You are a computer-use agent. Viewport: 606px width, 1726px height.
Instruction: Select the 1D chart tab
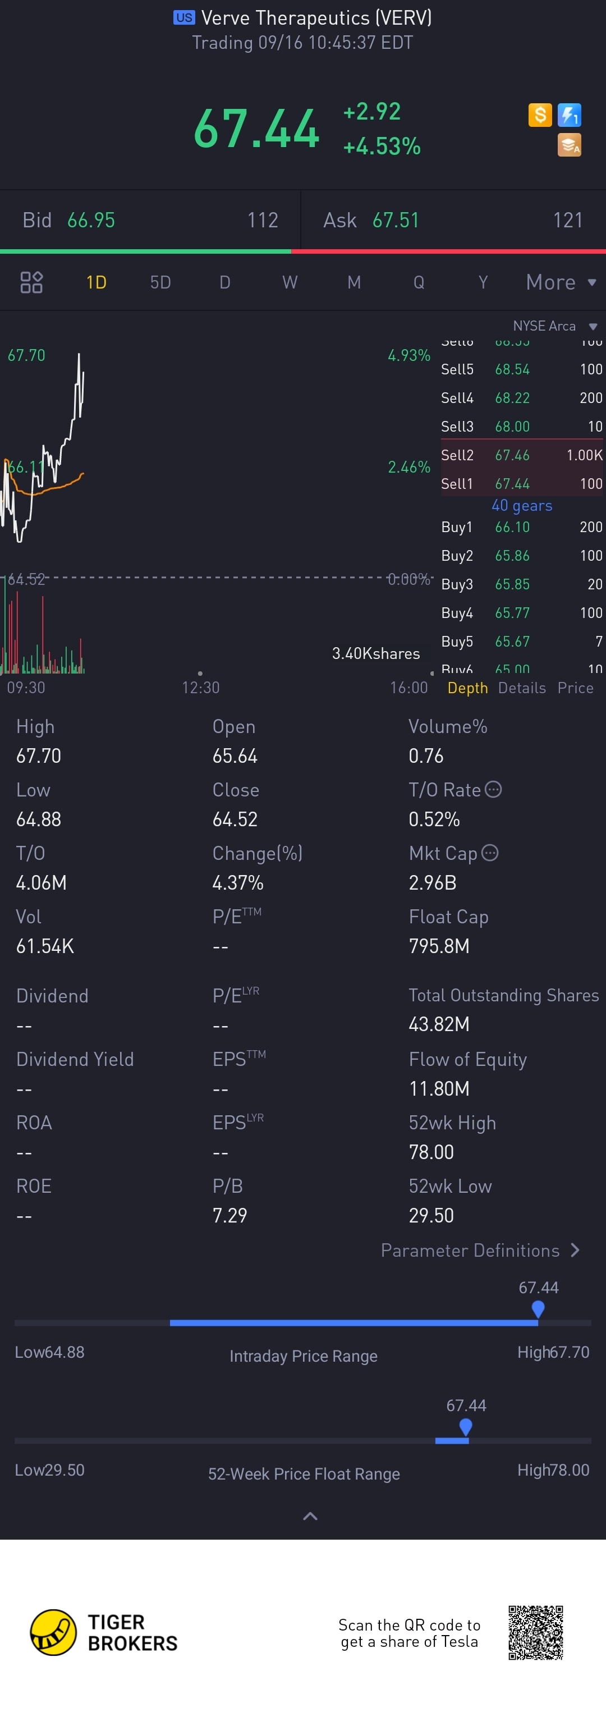point(97,282)
